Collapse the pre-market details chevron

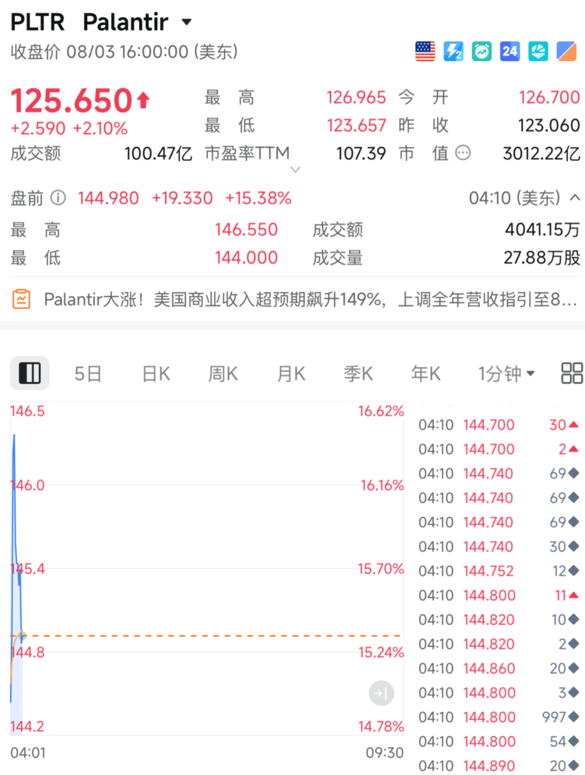(x=575, y=198)
